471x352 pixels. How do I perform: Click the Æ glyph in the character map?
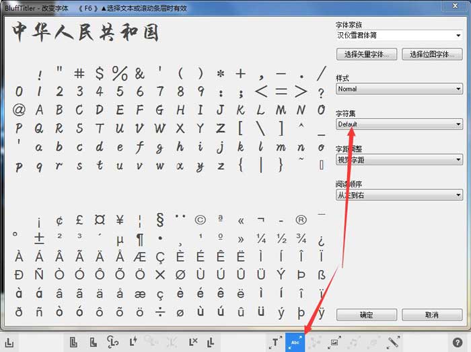point(140,257)
